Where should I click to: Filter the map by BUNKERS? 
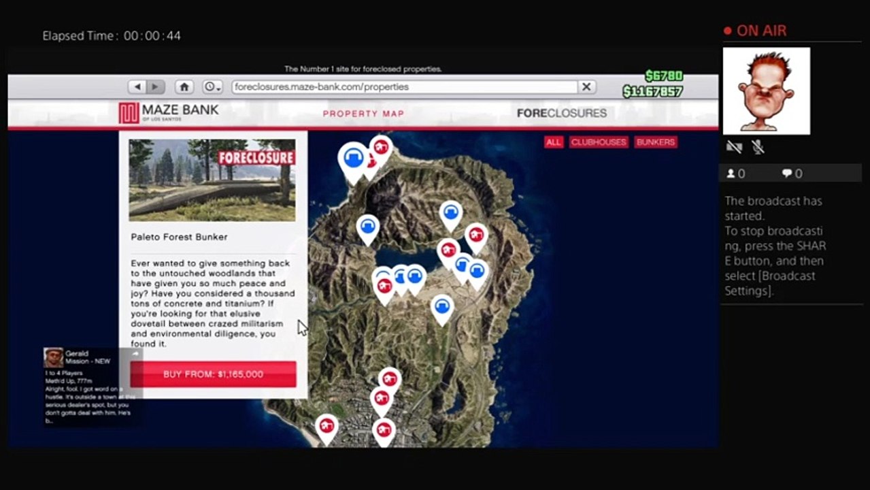tap(656, 142)
